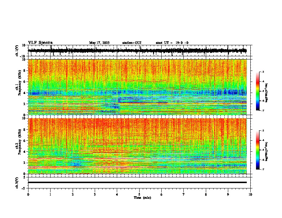Click the 'Time (min)' axis label

click(x=142, y=198)
